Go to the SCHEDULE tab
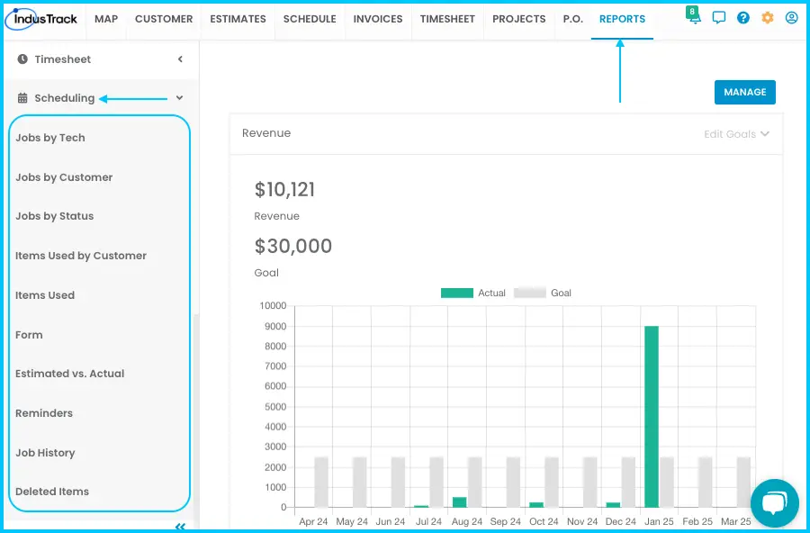810x533 pixels. point(310,19)
